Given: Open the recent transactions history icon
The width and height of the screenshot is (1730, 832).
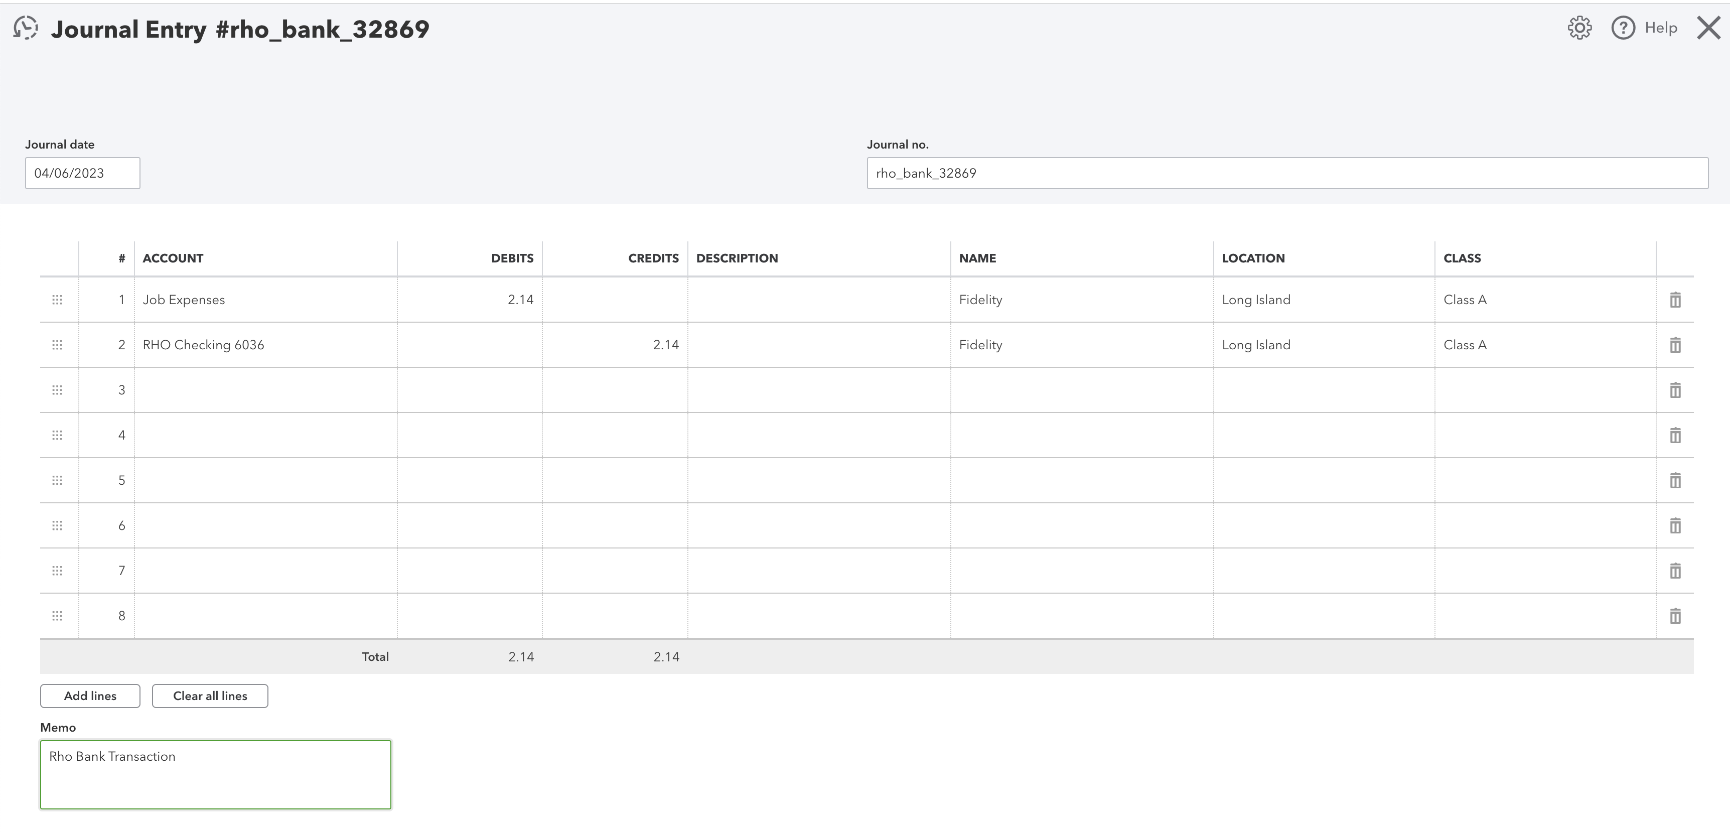Looking at the screenshot, I should click(26, 28).
